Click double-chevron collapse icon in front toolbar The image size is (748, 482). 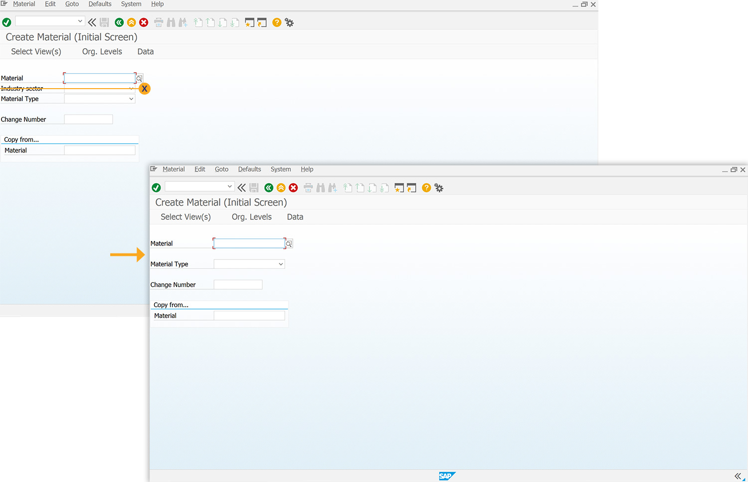(241, 188)
